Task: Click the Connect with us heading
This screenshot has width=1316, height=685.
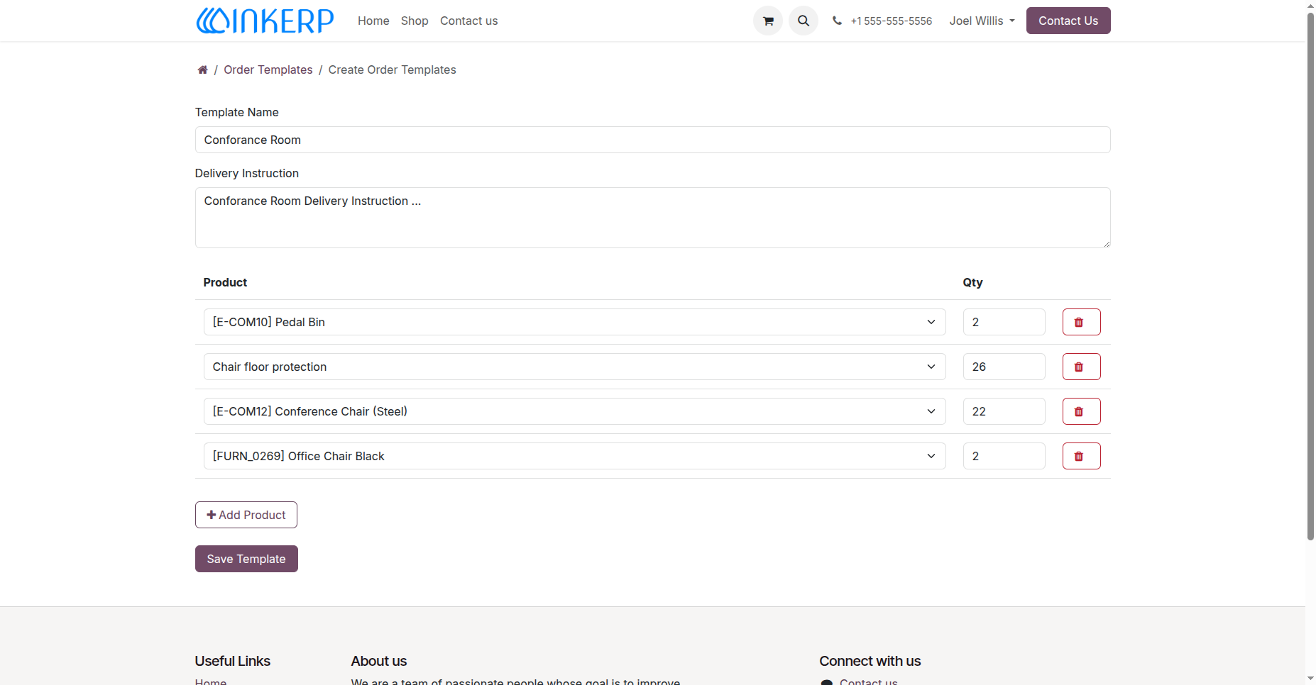Action: tap(870, 661)
